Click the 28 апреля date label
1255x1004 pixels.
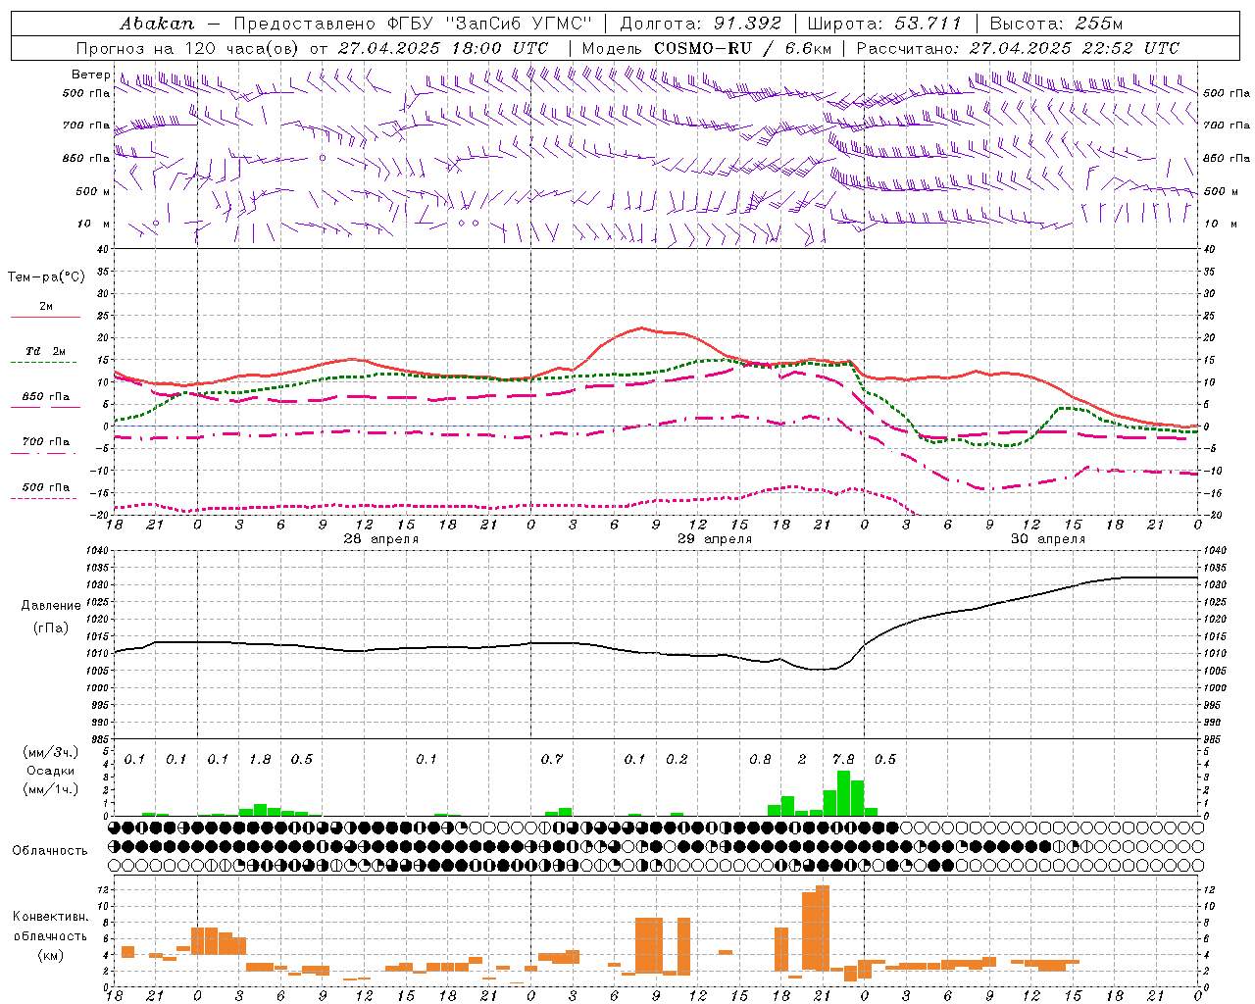tap(380, 539)
